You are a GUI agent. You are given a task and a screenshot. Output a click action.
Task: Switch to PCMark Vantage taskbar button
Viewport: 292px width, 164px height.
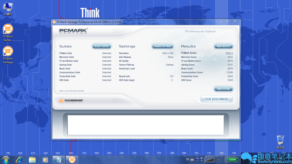(x=72, y=160)
